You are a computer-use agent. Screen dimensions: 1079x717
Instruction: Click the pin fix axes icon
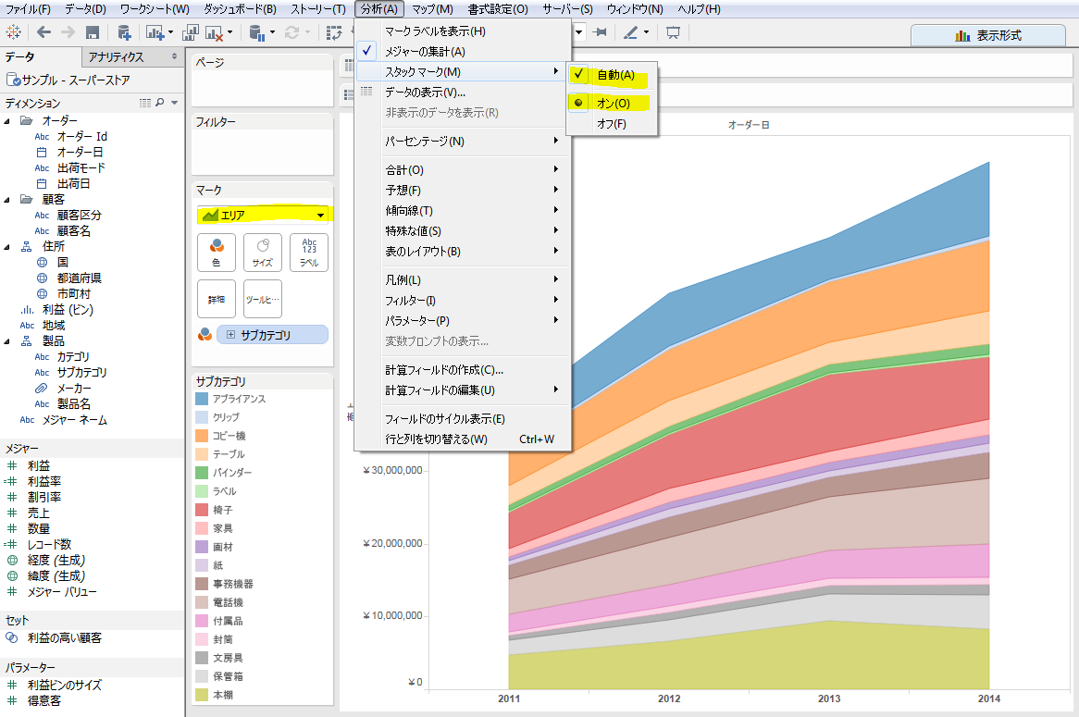[600, 32]
